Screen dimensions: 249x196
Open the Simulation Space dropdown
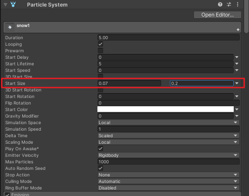(x=169, y=122)
